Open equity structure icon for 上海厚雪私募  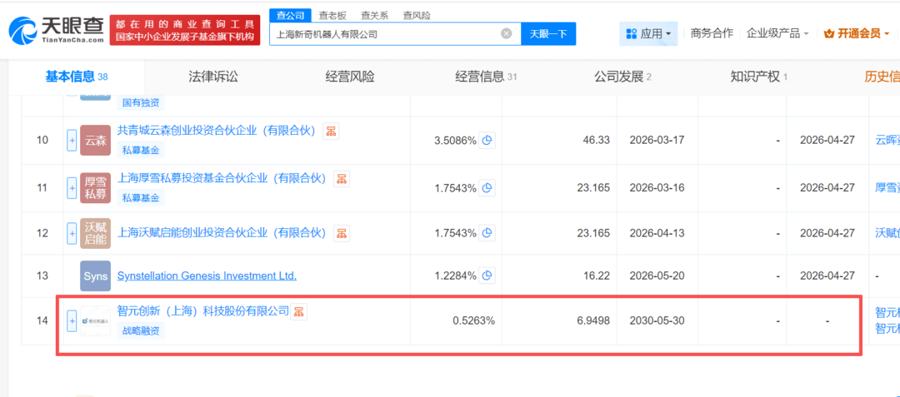click(x=342, y=179)
